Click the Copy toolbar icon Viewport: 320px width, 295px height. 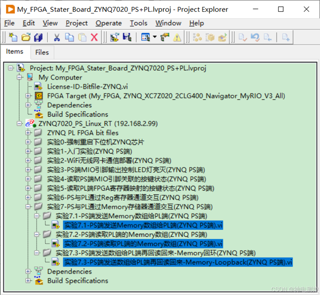69,37
